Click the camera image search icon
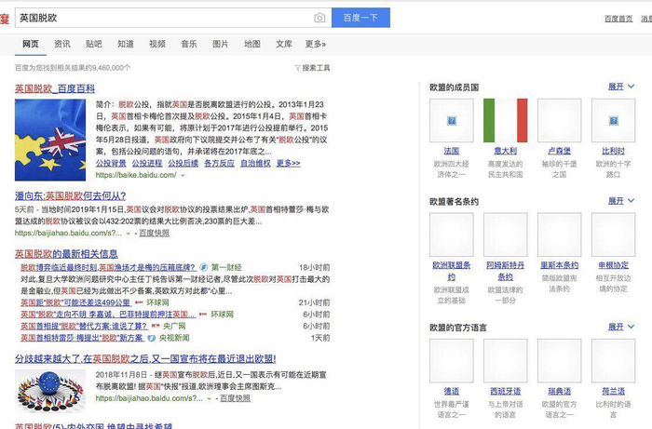The height and width of the screenshot is (429, 652). [319, 18]
